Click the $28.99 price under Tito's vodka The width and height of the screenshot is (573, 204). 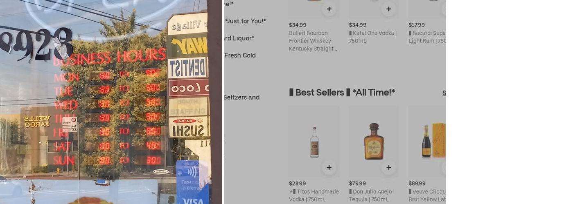pos(298,184)
